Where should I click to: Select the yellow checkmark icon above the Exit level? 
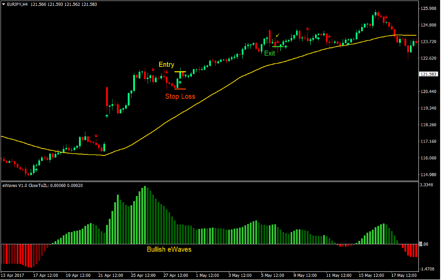coord(277,35)
